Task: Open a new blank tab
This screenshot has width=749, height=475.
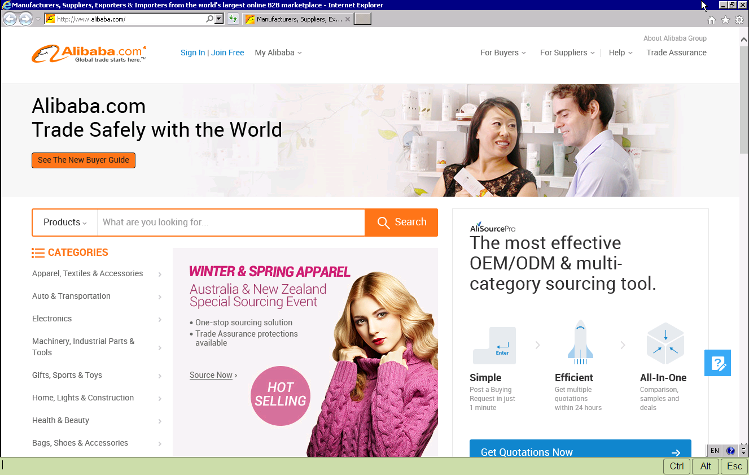Action: click(x=362, y=19)
